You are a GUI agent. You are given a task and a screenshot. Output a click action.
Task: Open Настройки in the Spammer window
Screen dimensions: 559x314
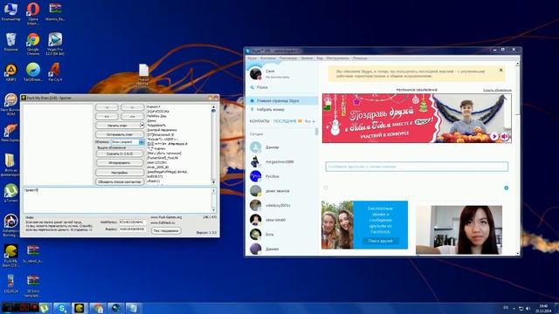(x=120, y=173)
